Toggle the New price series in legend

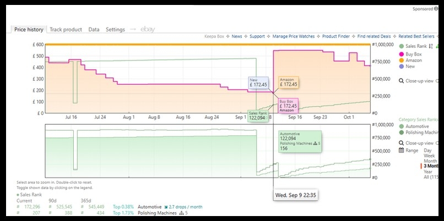(x=410, y=67)
